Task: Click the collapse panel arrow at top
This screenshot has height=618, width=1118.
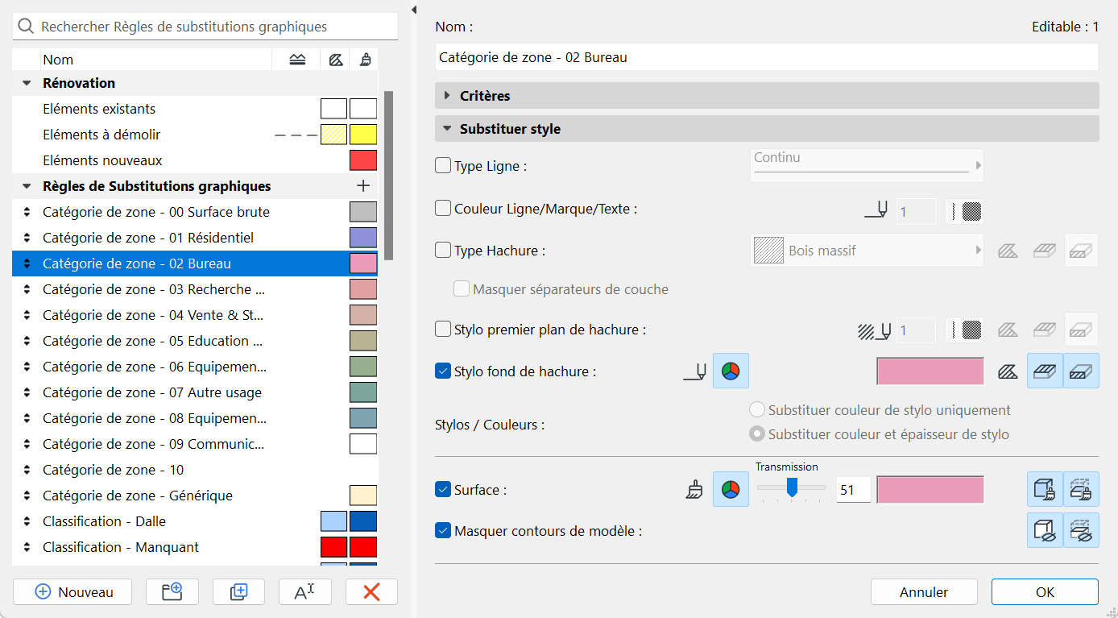Action: tap(414, 10)
